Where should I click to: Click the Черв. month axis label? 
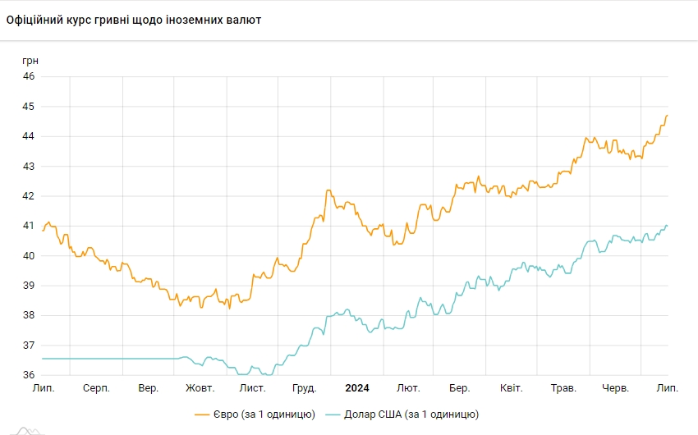[x=615, y=387]
